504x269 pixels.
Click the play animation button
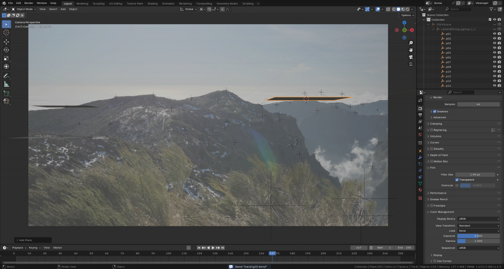[x=213, y=248]
